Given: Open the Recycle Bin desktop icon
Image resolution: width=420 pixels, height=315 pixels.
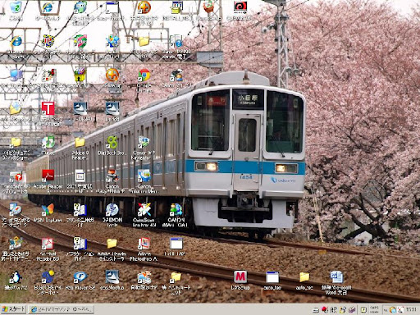Looking at the screenshot, I should tap(16, 7).
